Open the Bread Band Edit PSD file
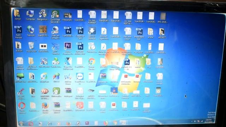This screenshot has width=226, height=127. pyautogui.click(x=139, y=34)
